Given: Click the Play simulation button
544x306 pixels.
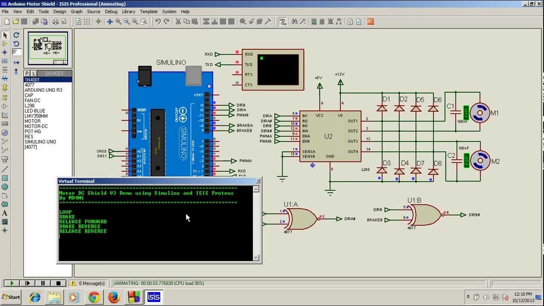Looking at the screenshot, I should tap(11, 283).
